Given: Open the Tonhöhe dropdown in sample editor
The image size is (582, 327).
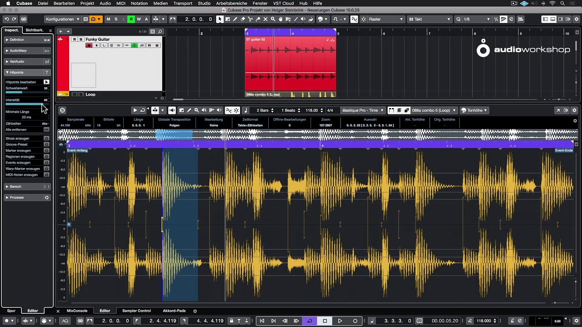Looking at the screenshot, I should (474, 110).
